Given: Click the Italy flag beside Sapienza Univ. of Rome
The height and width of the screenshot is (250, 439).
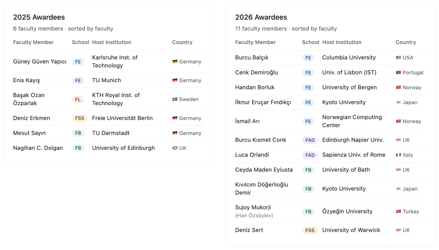Looking at the screenshot, I should click(398, 155).
